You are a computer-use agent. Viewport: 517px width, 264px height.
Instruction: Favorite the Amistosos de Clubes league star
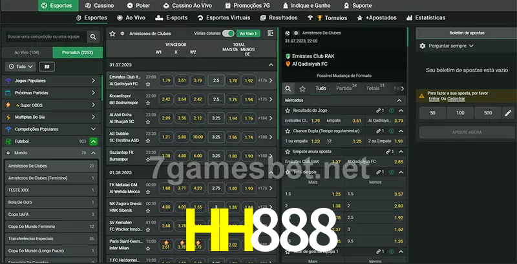[x=112, y=33]
